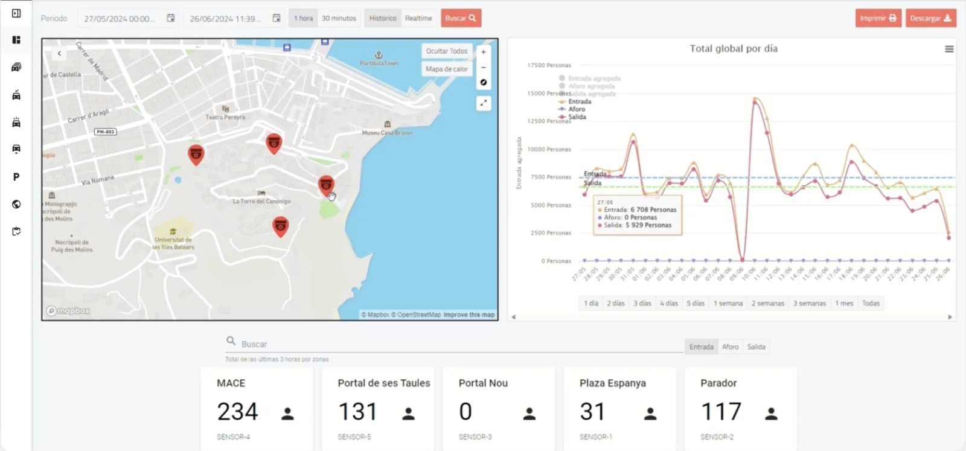Open the 'Improve this map' link

pyautogui.click(x=469, y=315)
